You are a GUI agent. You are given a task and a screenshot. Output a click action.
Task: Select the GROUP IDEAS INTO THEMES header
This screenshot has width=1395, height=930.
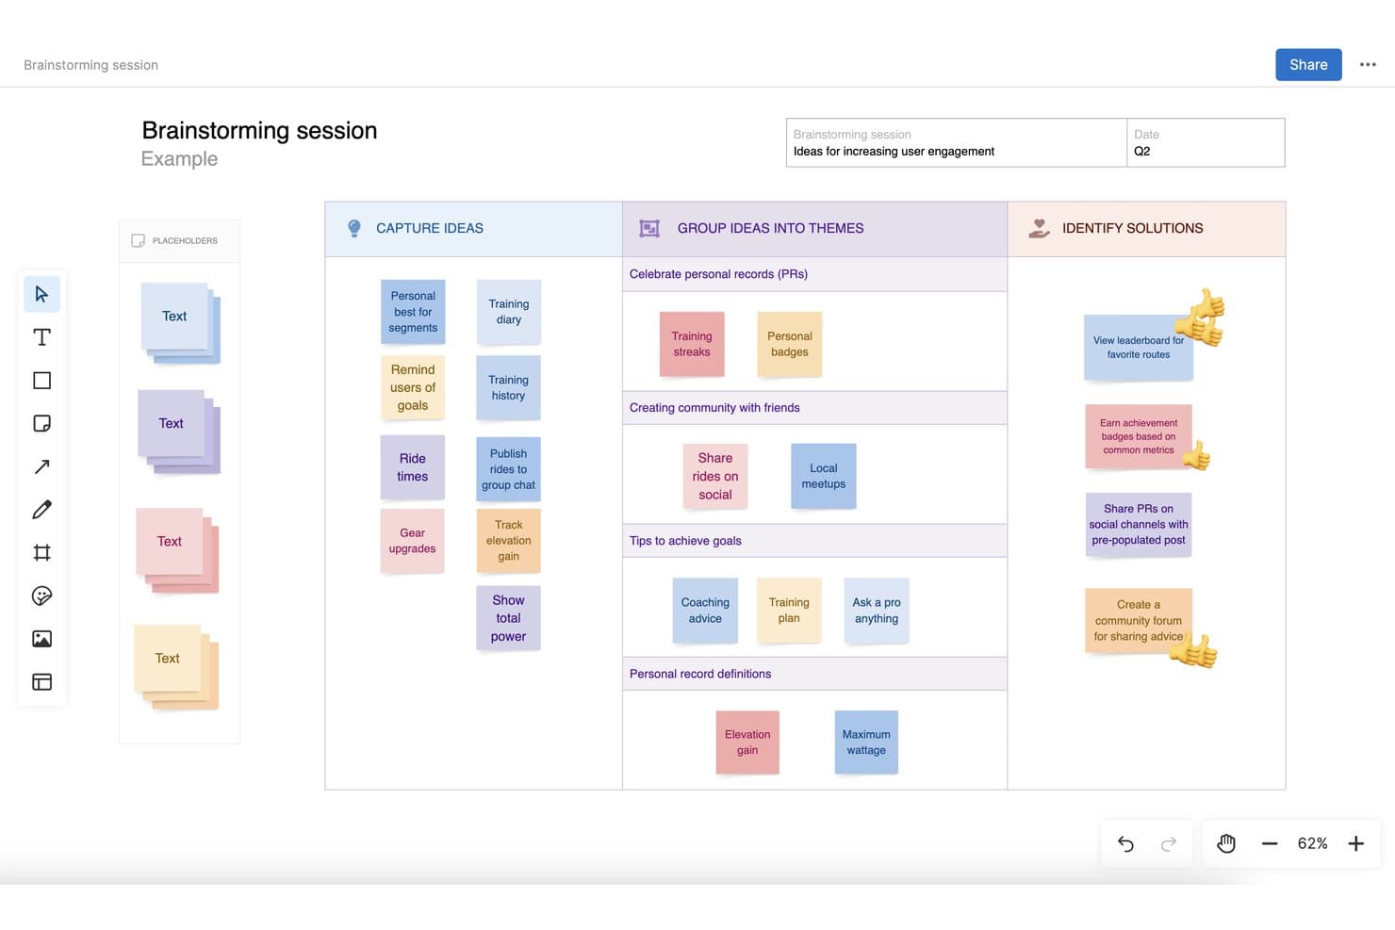pyautogui.click(x=814, y=229)
